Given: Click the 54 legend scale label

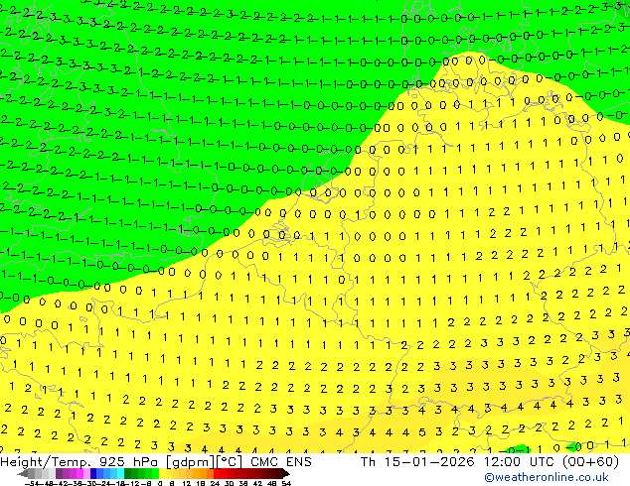Looking at the screenshot, I should (x=286, y=483).
